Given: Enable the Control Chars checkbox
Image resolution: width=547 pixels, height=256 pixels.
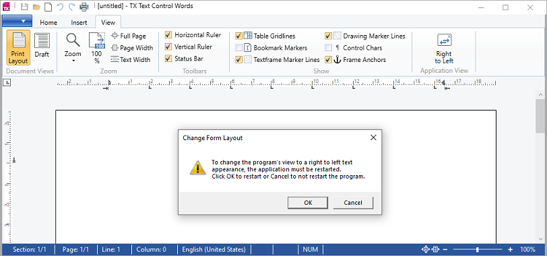Looking at the screenshot, I should pos(328,48).
